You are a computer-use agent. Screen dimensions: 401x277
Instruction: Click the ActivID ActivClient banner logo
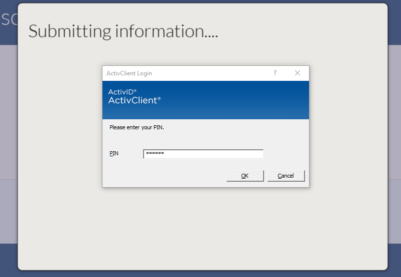point(134,97)
